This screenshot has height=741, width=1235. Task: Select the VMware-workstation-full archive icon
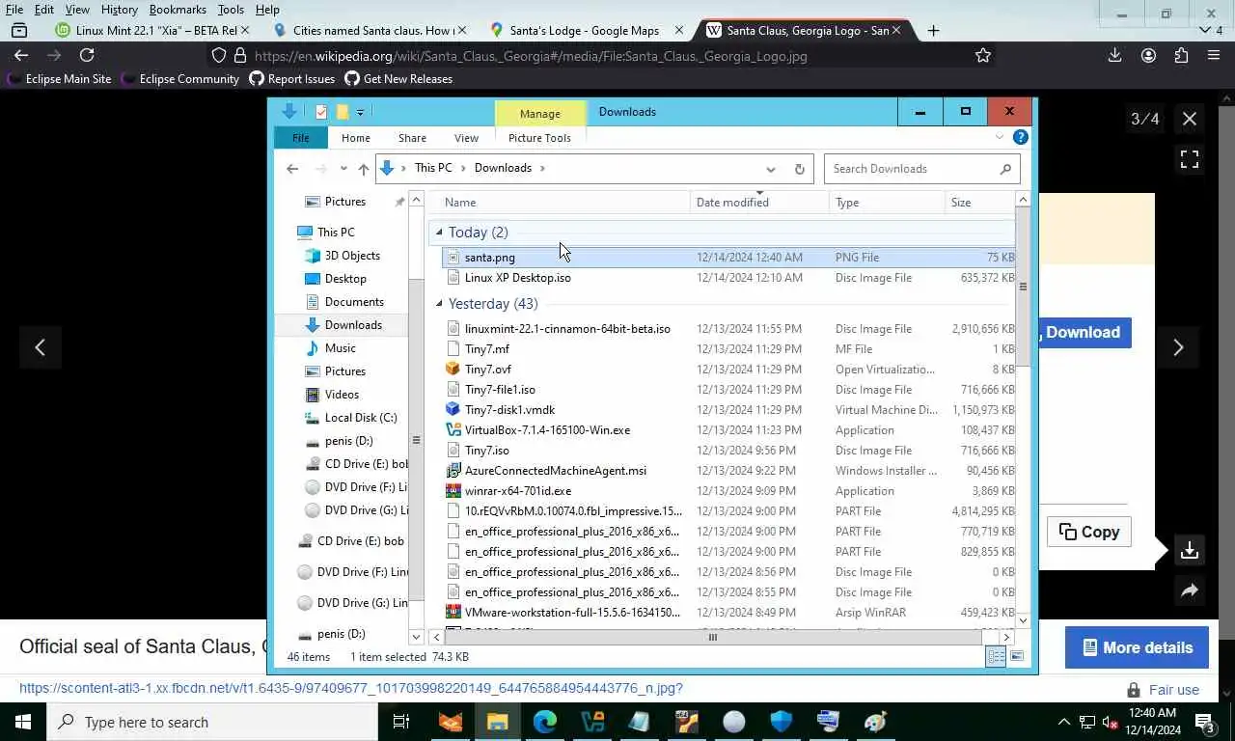pos(453,613)
